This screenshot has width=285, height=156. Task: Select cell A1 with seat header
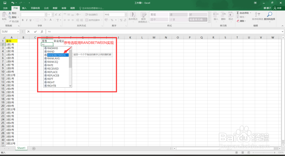[11, 41]
